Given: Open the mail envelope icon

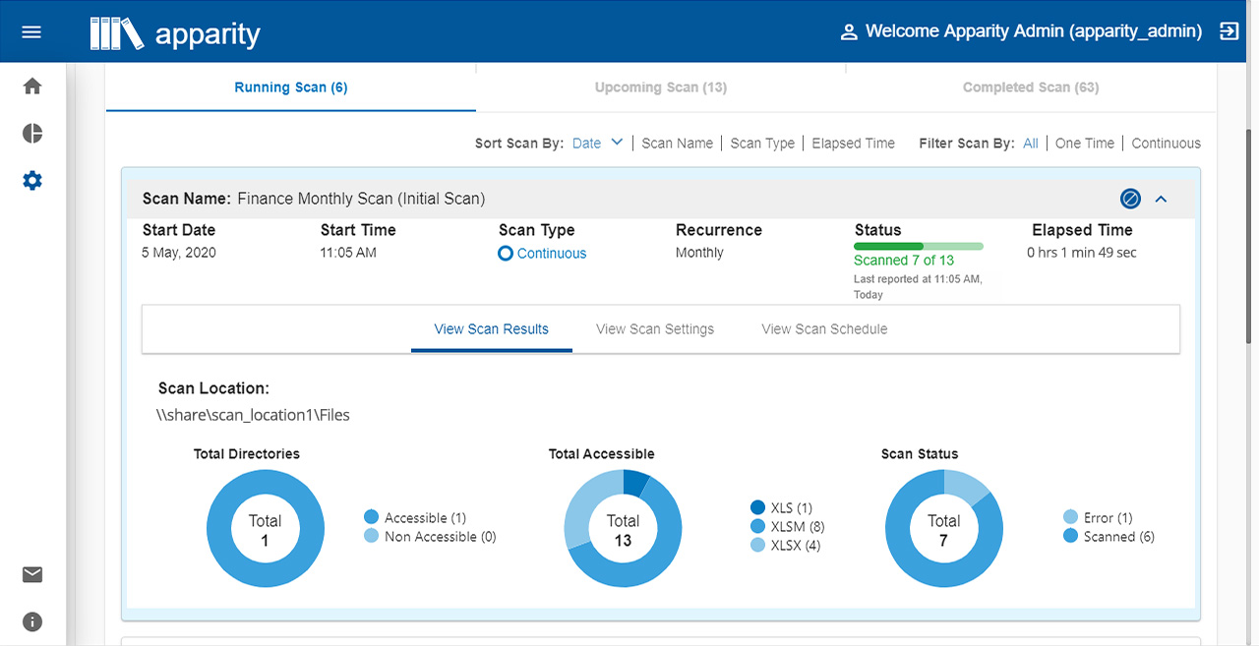Looking at the screenshot, I should [32, 574].
